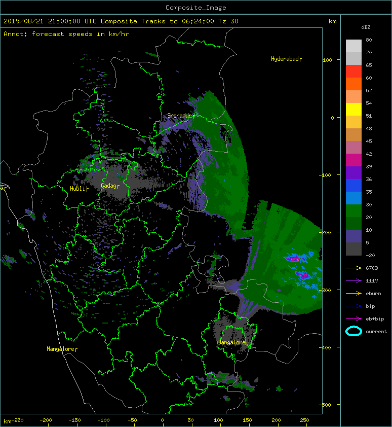Click the 80 dBZ light gray swatch
This screenshot has height=427, width=392.
tap(354, 46)
